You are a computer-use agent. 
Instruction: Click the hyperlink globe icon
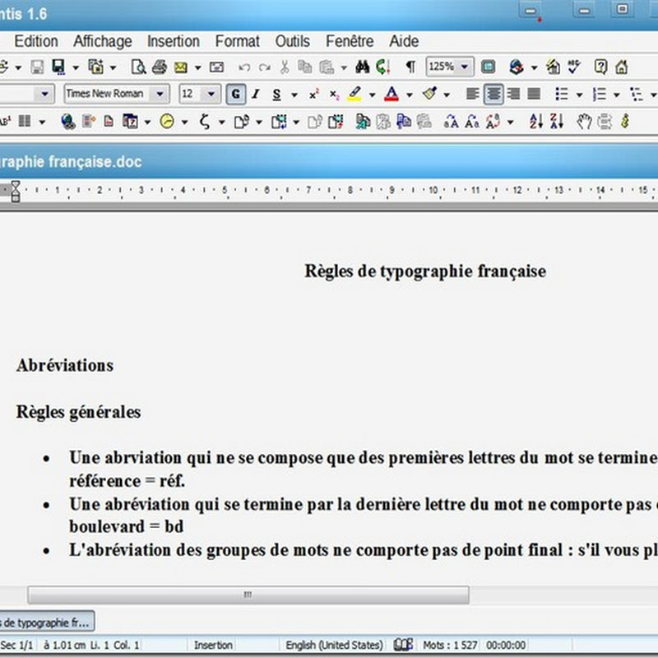tap(68, 121)
